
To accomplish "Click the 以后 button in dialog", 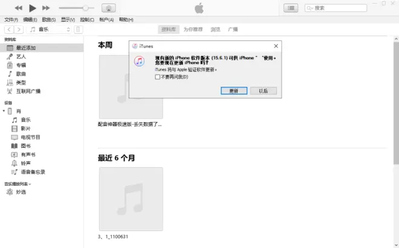I will (264, 91).
